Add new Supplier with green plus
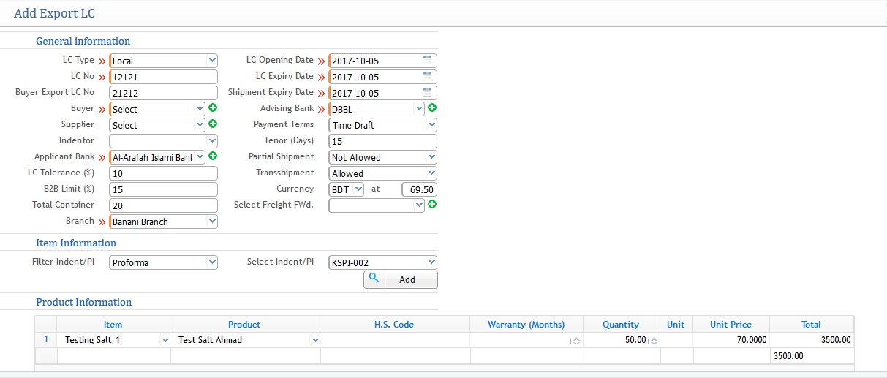887x378 pixels. click(x=213, y=124)
